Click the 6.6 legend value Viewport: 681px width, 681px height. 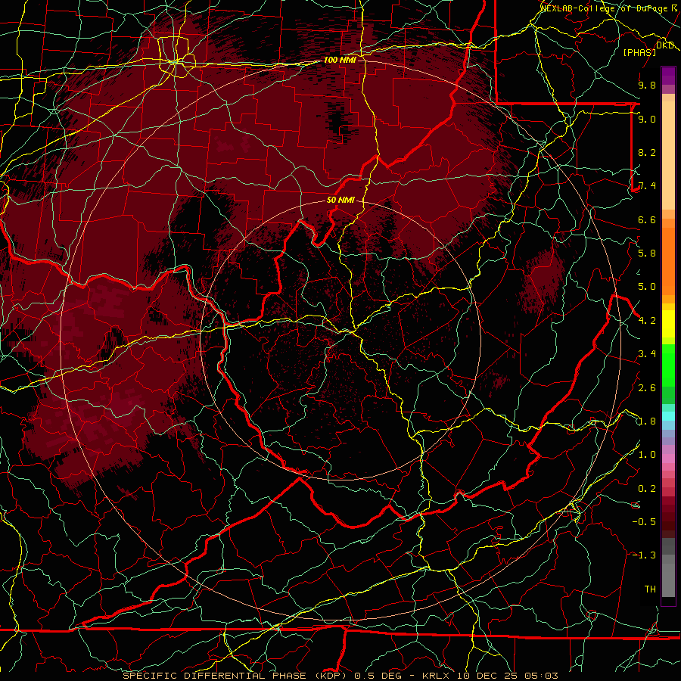point(647,219)
